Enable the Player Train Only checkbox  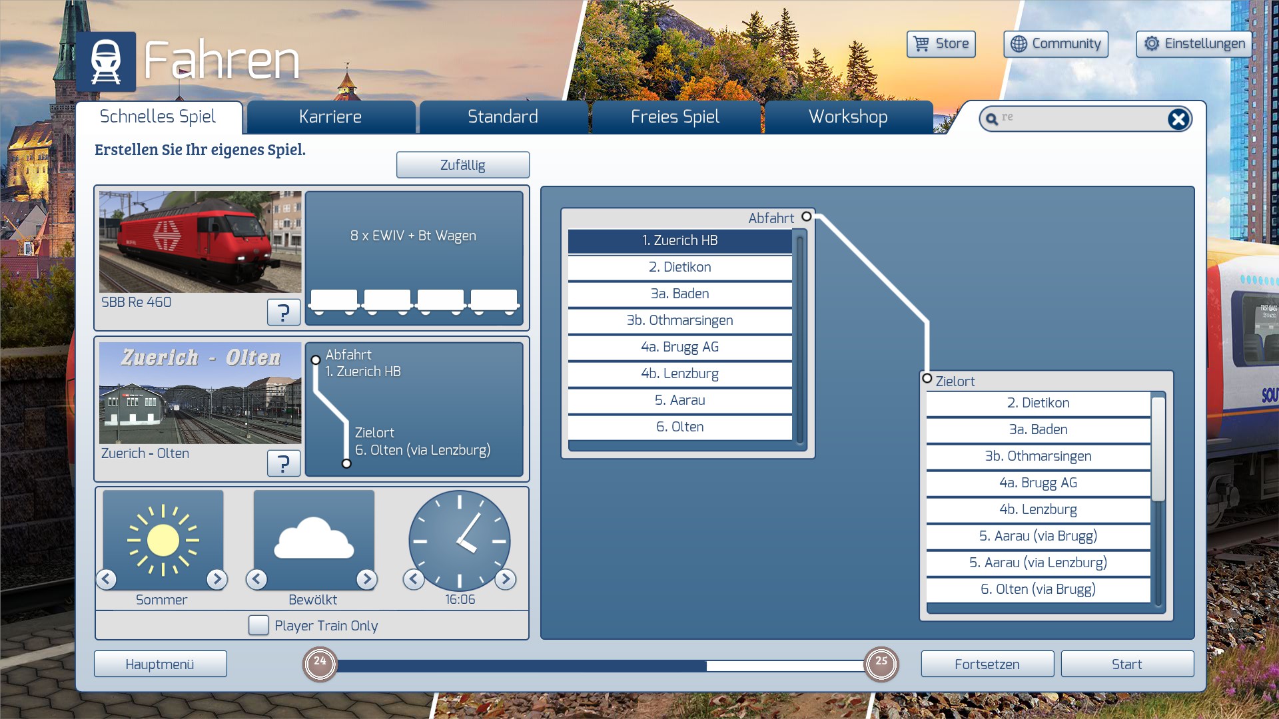click(x=258, y=625)
